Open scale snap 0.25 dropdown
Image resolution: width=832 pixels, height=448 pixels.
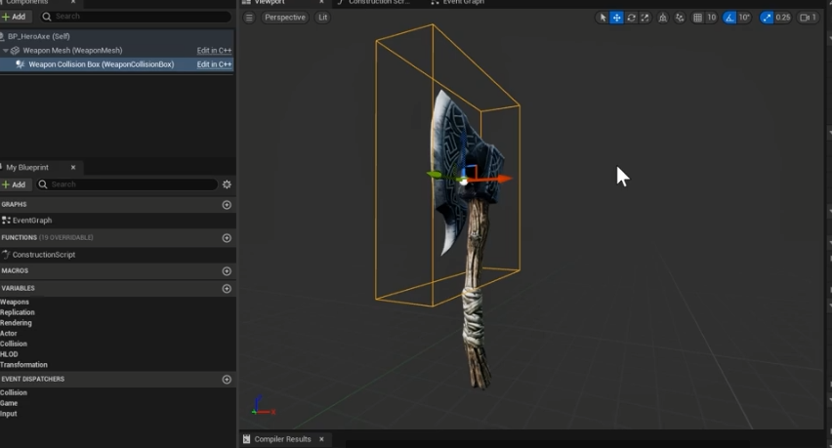783,18
